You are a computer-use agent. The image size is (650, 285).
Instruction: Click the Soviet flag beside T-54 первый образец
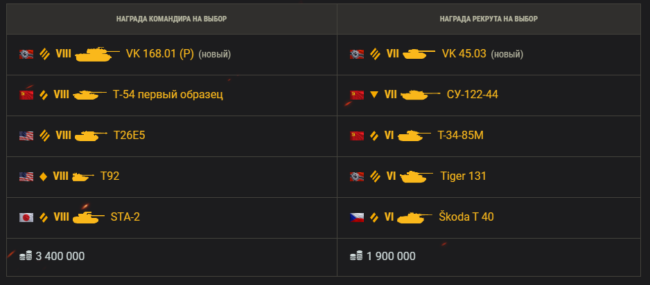point(26,95)
